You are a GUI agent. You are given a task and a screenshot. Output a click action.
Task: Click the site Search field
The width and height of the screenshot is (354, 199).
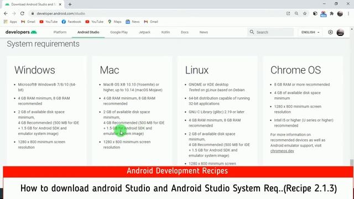tap(270, 32)
